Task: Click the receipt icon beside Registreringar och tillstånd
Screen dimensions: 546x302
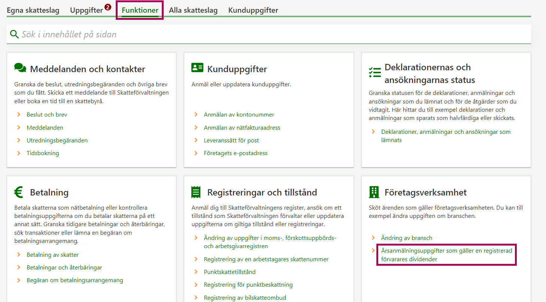Action: (x=196, y=192)
